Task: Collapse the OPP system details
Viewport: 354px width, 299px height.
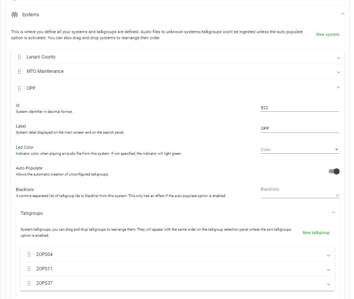Action: (x=338, y=87)
